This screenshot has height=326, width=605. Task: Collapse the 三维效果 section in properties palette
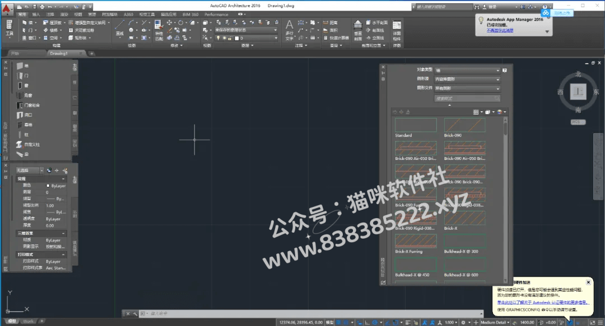63,234
